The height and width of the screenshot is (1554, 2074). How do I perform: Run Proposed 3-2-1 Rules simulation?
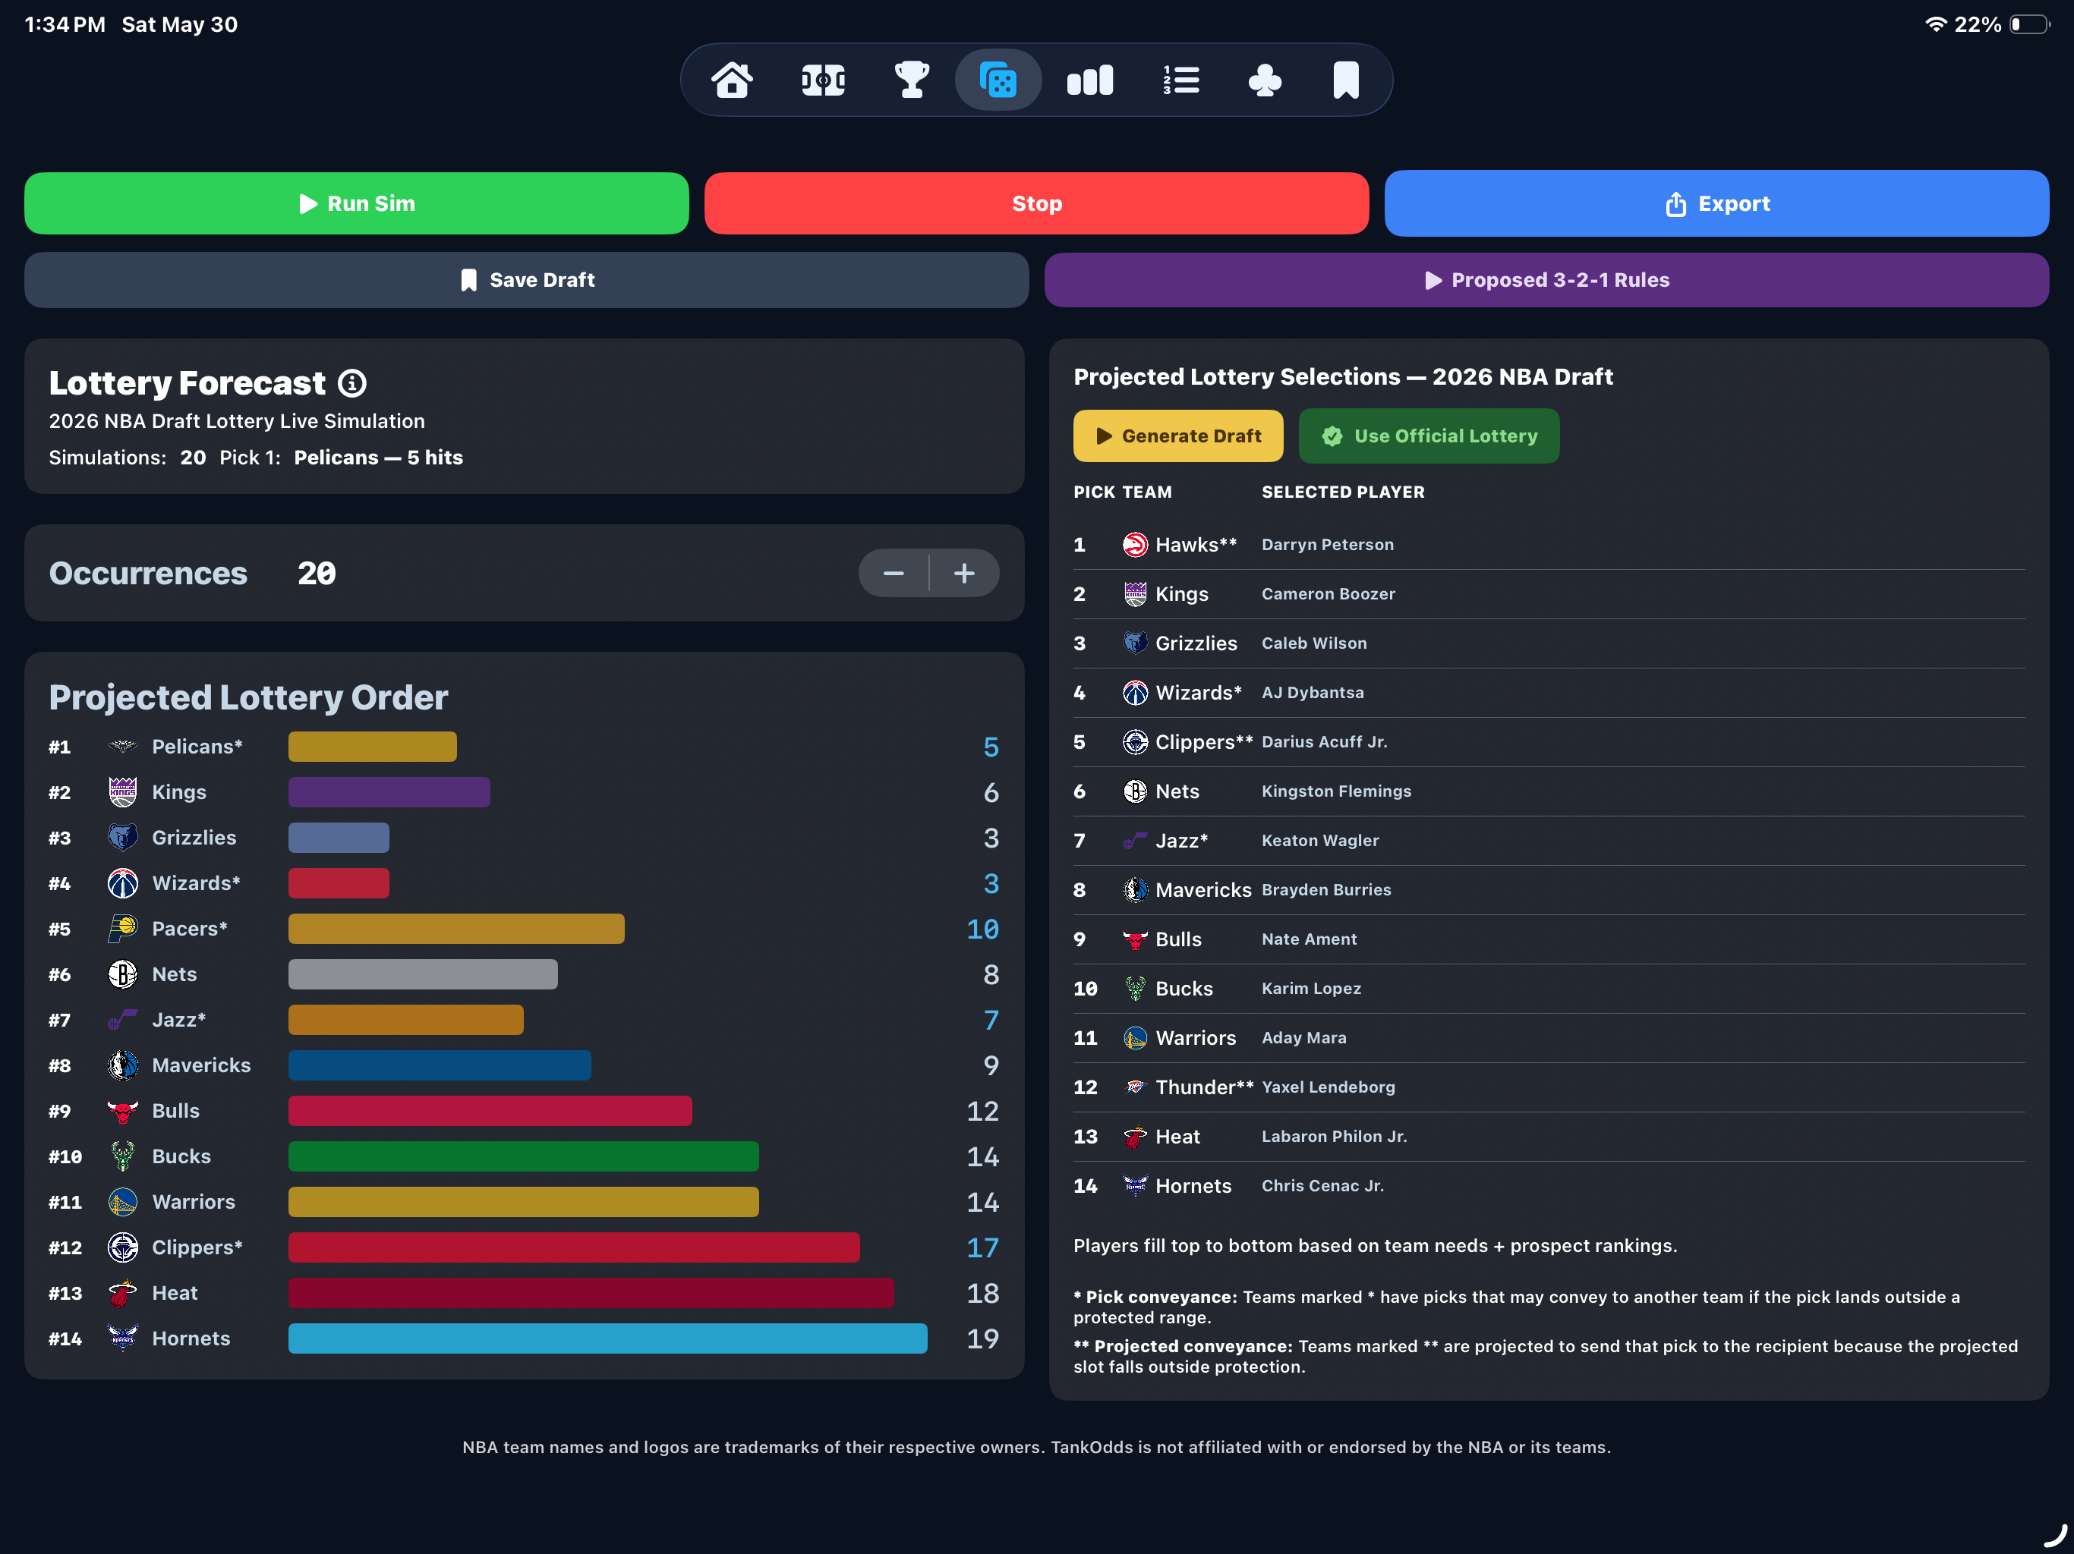[1546, 279]
